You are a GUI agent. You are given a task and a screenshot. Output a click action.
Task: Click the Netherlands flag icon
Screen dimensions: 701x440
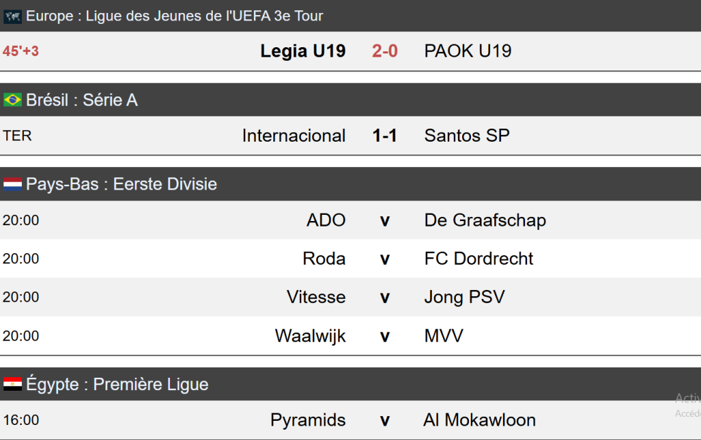click(x=12, y=184)
